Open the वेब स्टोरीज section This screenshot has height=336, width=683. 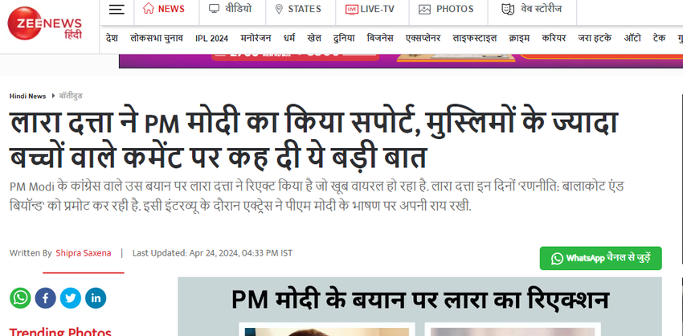pyautogui.click(x=531, y=9)
